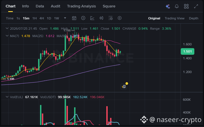Select the 1D interval
The width and height of the screenshot is (204, 127).
tap(49, 18)
